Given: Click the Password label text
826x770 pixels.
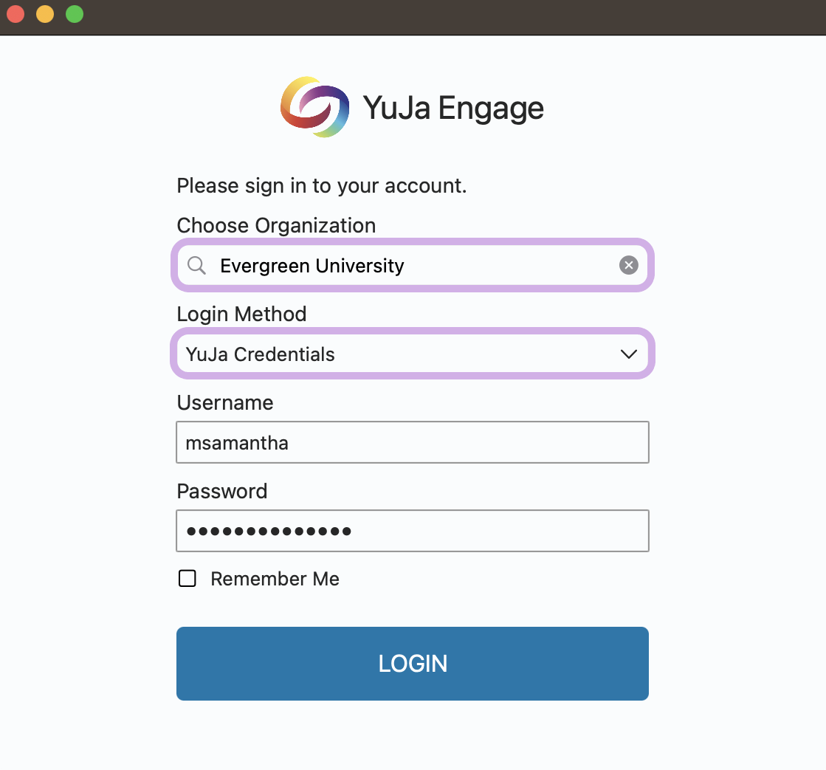Looking at the screenshot, I should point(222,491).
